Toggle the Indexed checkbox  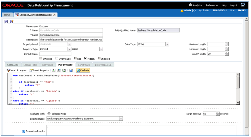[99, 58]
